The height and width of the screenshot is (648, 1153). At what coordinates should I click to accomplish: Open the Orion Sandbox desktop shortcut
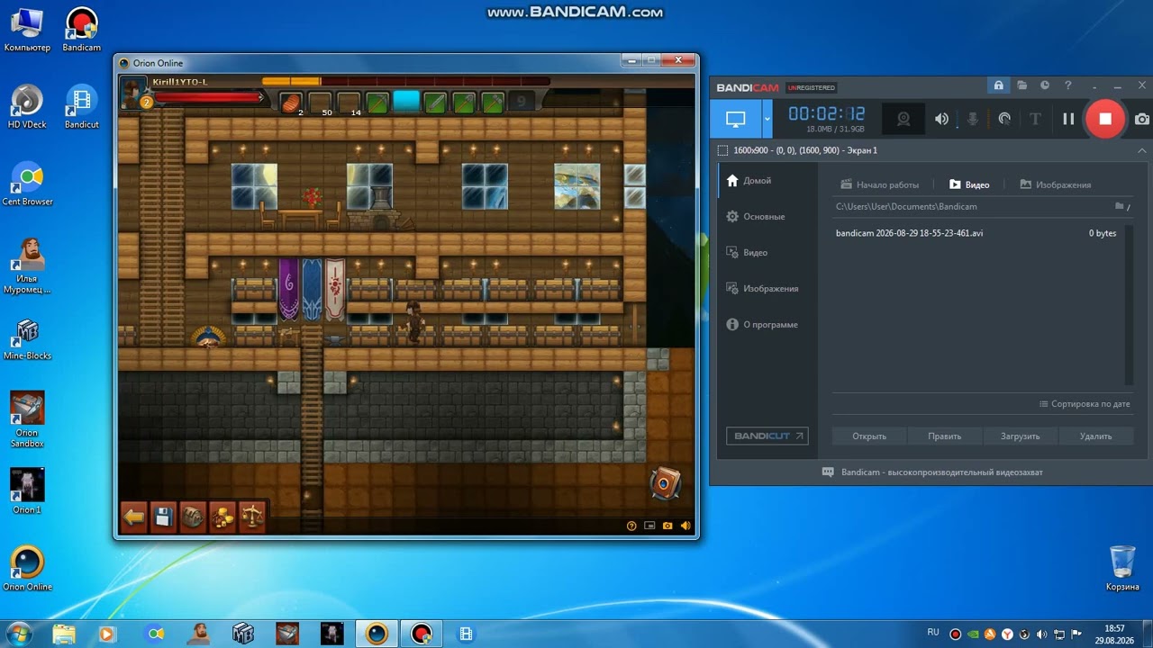pyautogui.click(x=27, y=419)
